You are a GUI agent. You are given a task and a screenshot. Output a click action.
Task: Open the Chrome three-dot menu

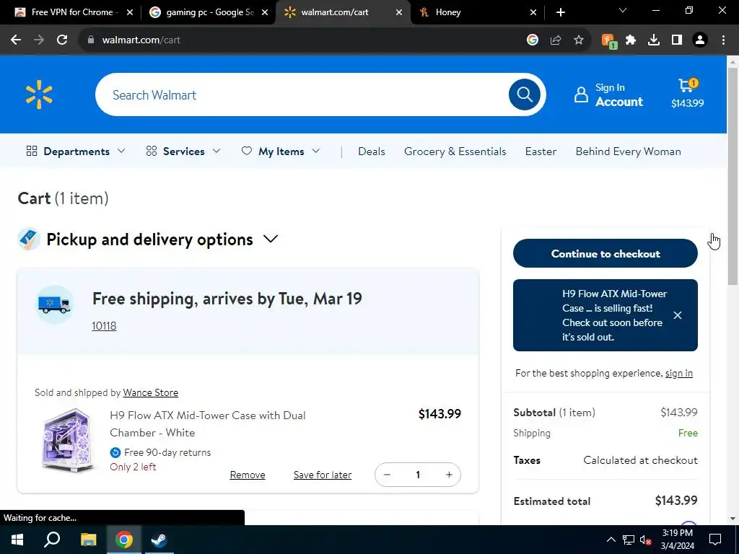pyautogui.click(x=723, y=40)
